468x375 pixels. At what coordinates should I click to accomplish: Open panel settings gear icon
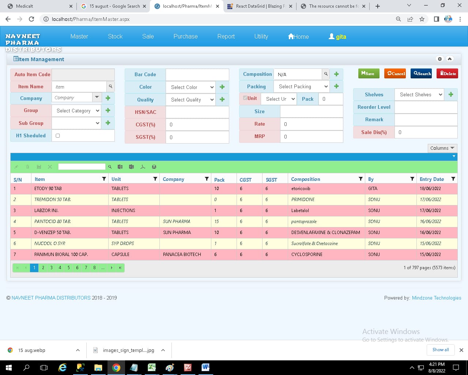click(440, 59)
